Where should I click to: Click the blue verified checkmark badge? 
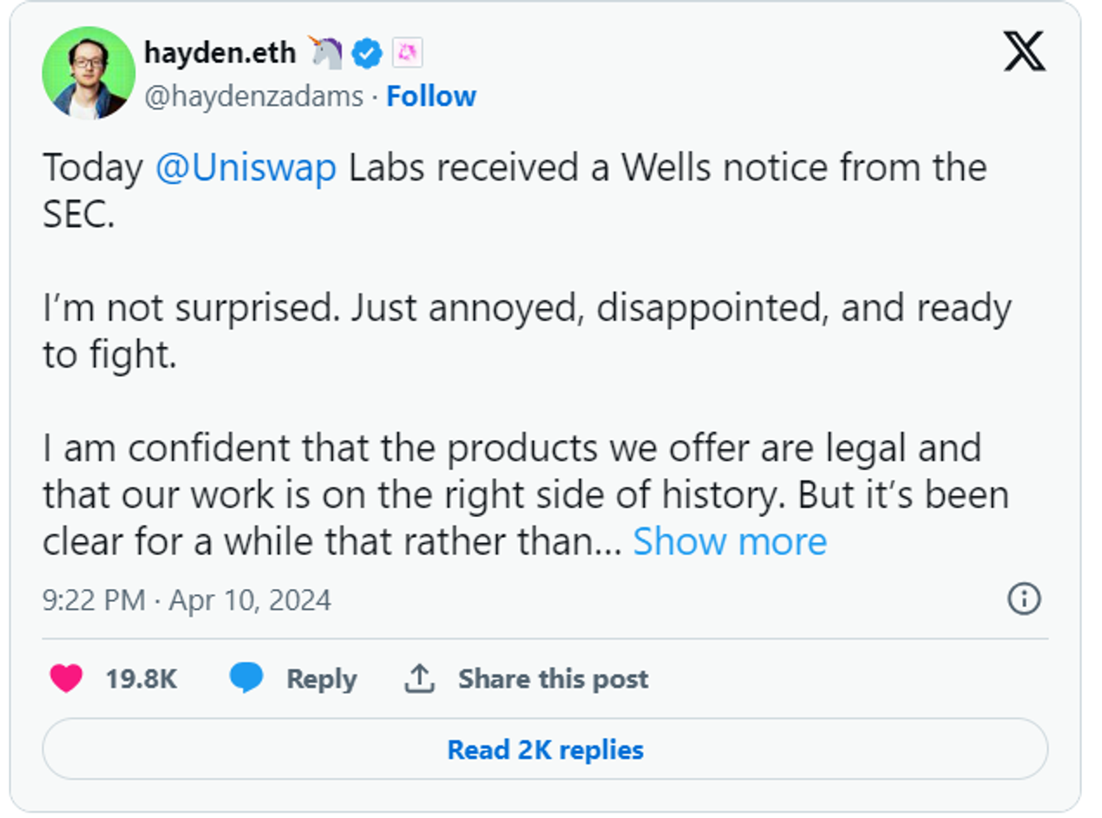(x=368, y=52)
